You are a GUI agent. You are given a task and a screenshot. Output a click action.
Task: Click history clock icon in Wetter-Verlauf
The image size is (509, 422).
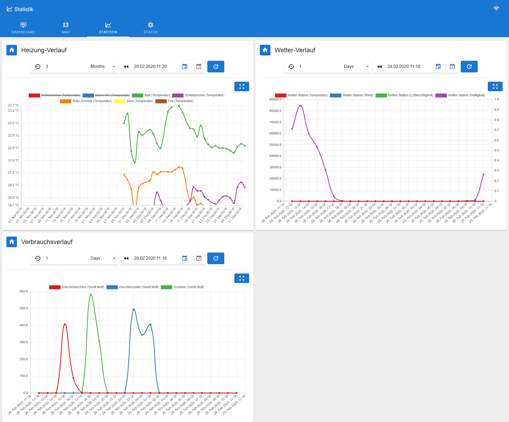pos(291,67)
